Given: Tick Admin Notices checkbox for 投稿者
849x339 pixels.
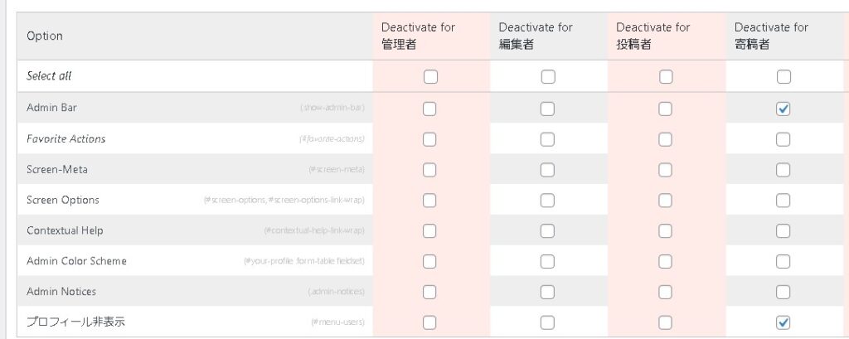Looking at the screenshot, I should [x=666, y=292].
